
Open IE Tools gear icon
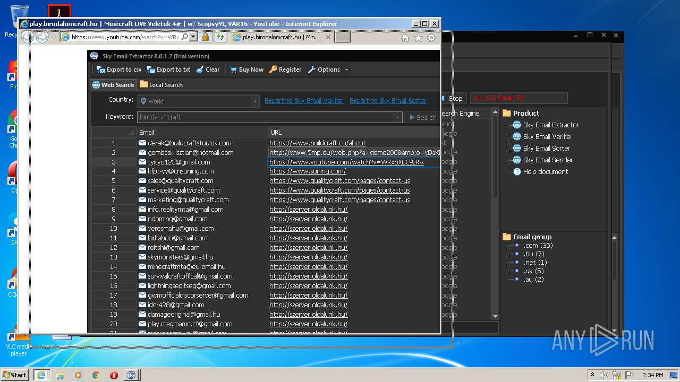click(x=431, y=38)
